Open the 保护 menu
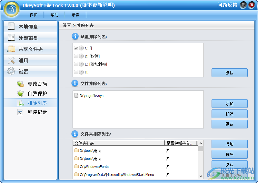 click(34, 15)
